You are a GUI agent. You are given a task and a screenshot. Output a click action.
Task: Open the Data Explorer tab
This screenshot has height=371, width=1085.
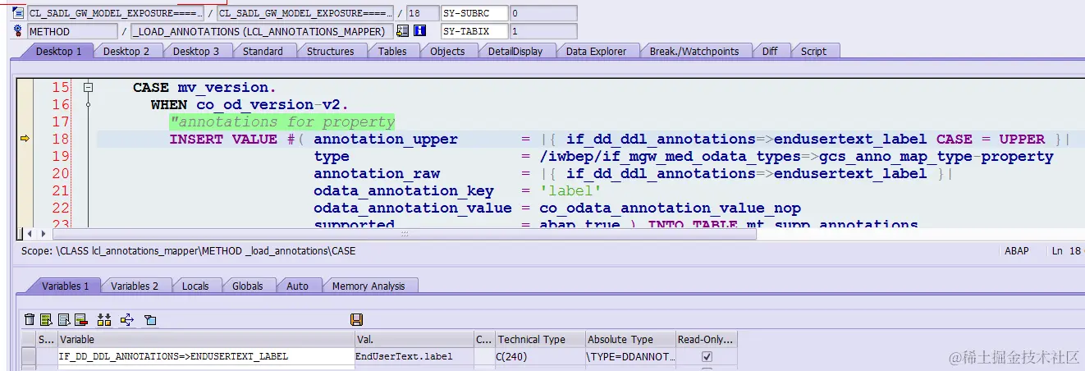pos(596,51)
